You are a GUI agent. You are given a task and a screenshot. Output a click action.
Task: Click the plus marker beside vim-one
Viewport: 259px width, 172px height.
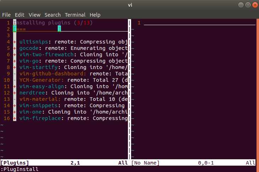[15, 112]
